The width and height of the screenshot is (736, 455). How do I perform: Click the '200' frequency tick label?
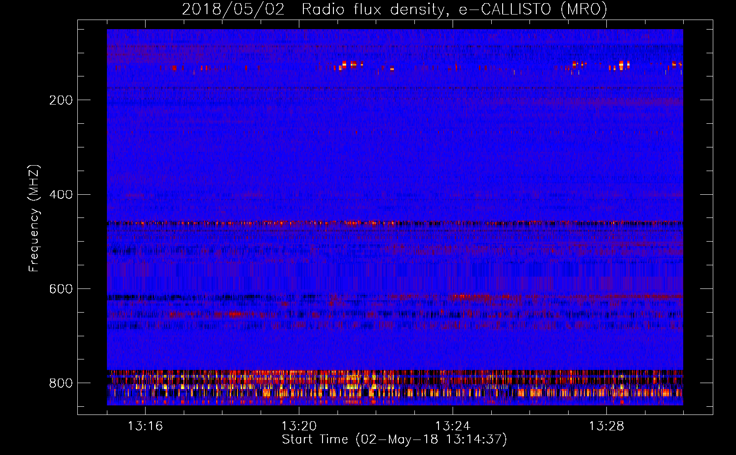click(61, 100)
